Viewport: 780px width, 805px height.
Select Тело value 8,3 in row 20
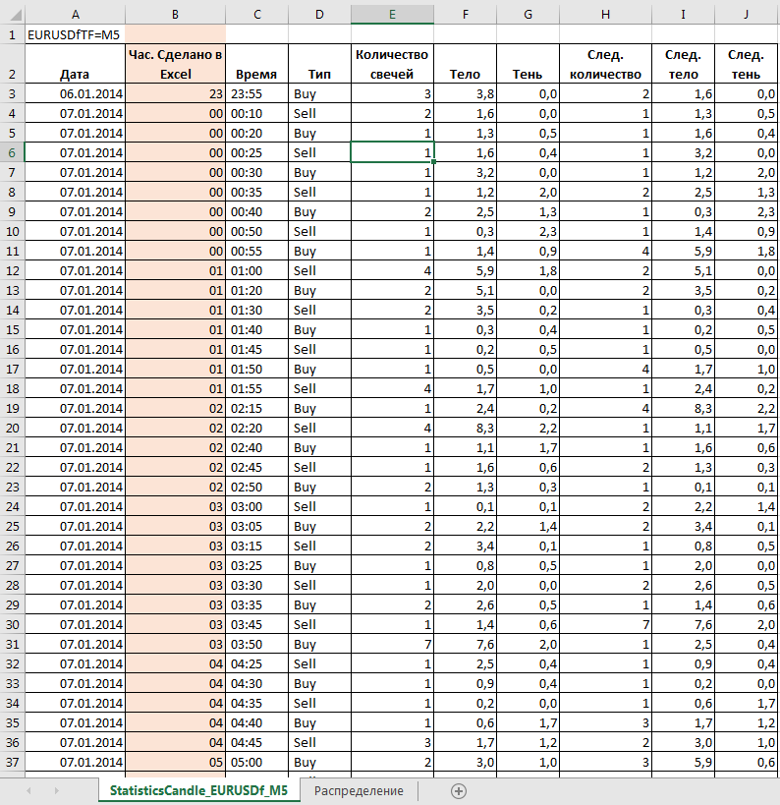(466, 428)
